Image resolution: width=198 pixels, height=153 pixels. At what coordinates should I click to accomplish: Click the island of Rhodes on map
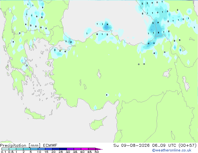[x=58, y=106]
